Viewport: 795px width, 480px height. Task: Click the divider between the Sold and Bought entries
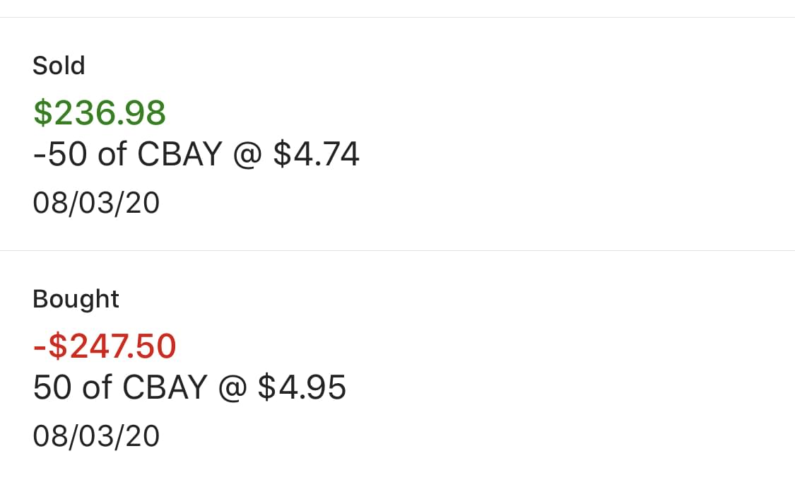(397, 250)
